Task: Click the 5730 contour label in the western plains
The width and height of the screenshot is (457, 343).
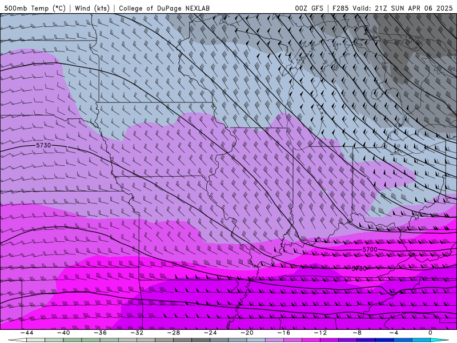Action: [43, 145]
